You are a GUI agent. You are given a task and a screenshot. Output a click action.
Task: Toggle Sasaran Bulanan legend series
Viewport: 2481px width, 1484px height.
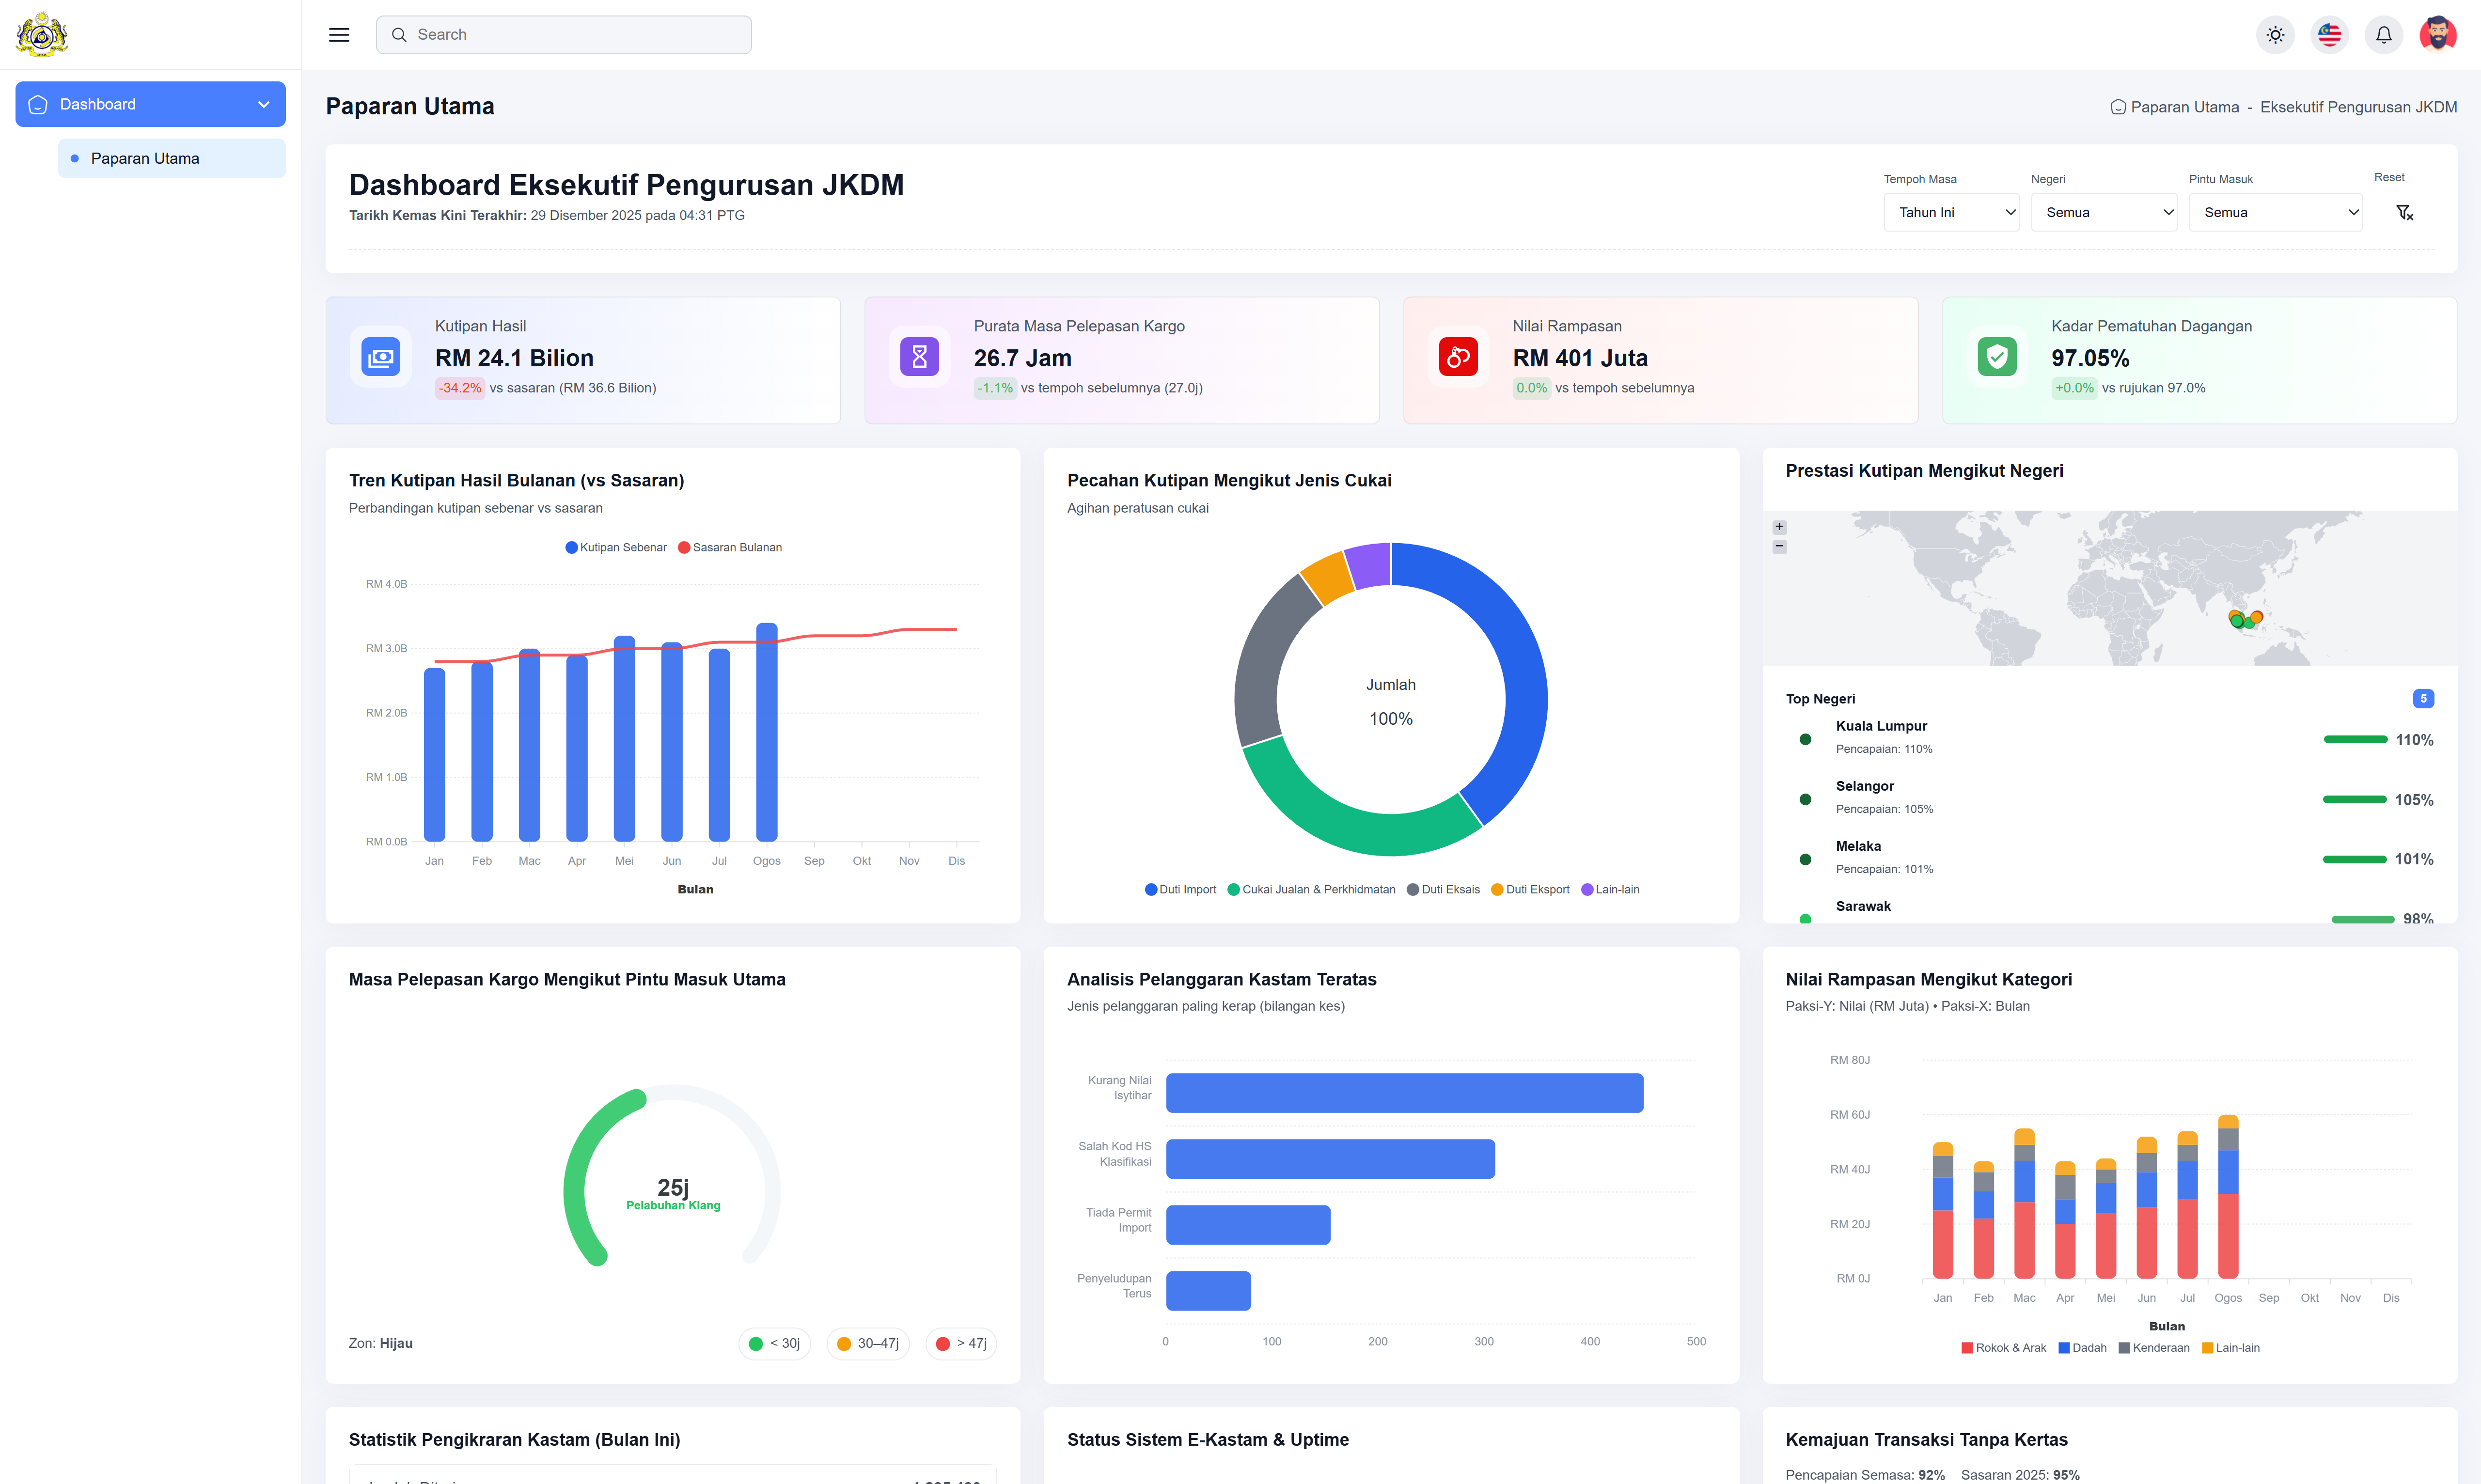[730, 547]
